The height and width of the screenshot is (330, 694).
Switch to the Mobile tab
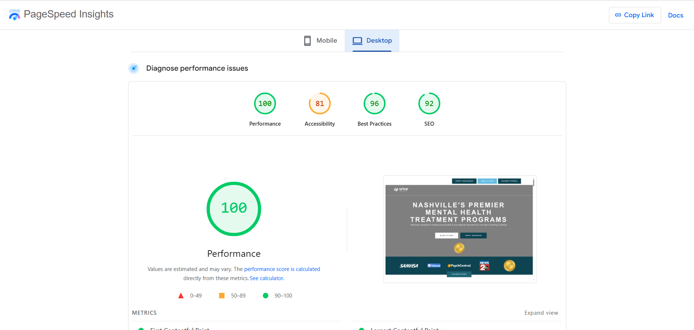click(x=321, y=40)
